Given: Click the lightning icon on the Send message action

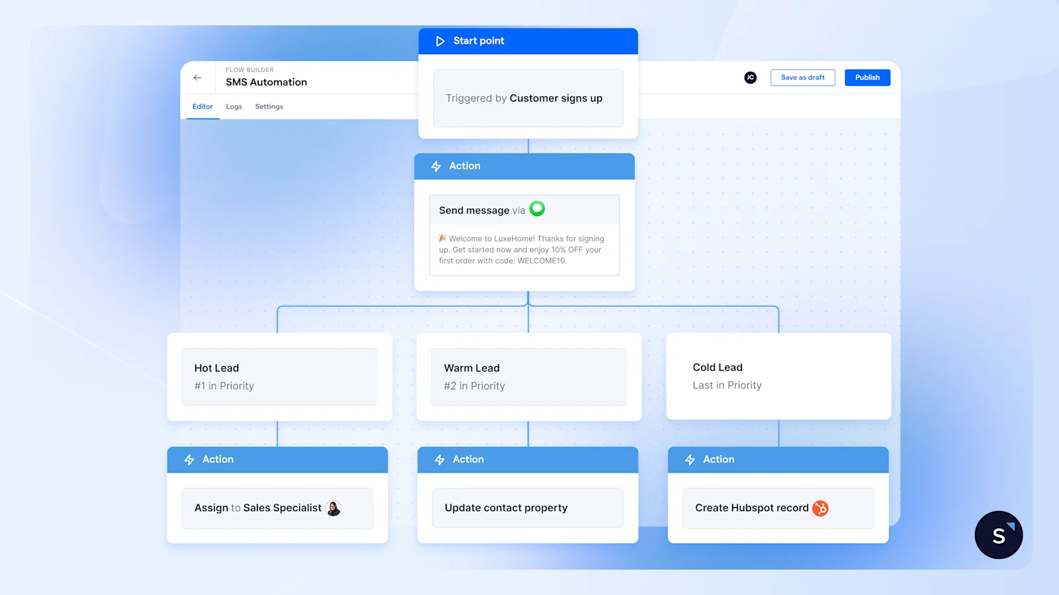Looking at the screenshot, I should click(436, 166).
